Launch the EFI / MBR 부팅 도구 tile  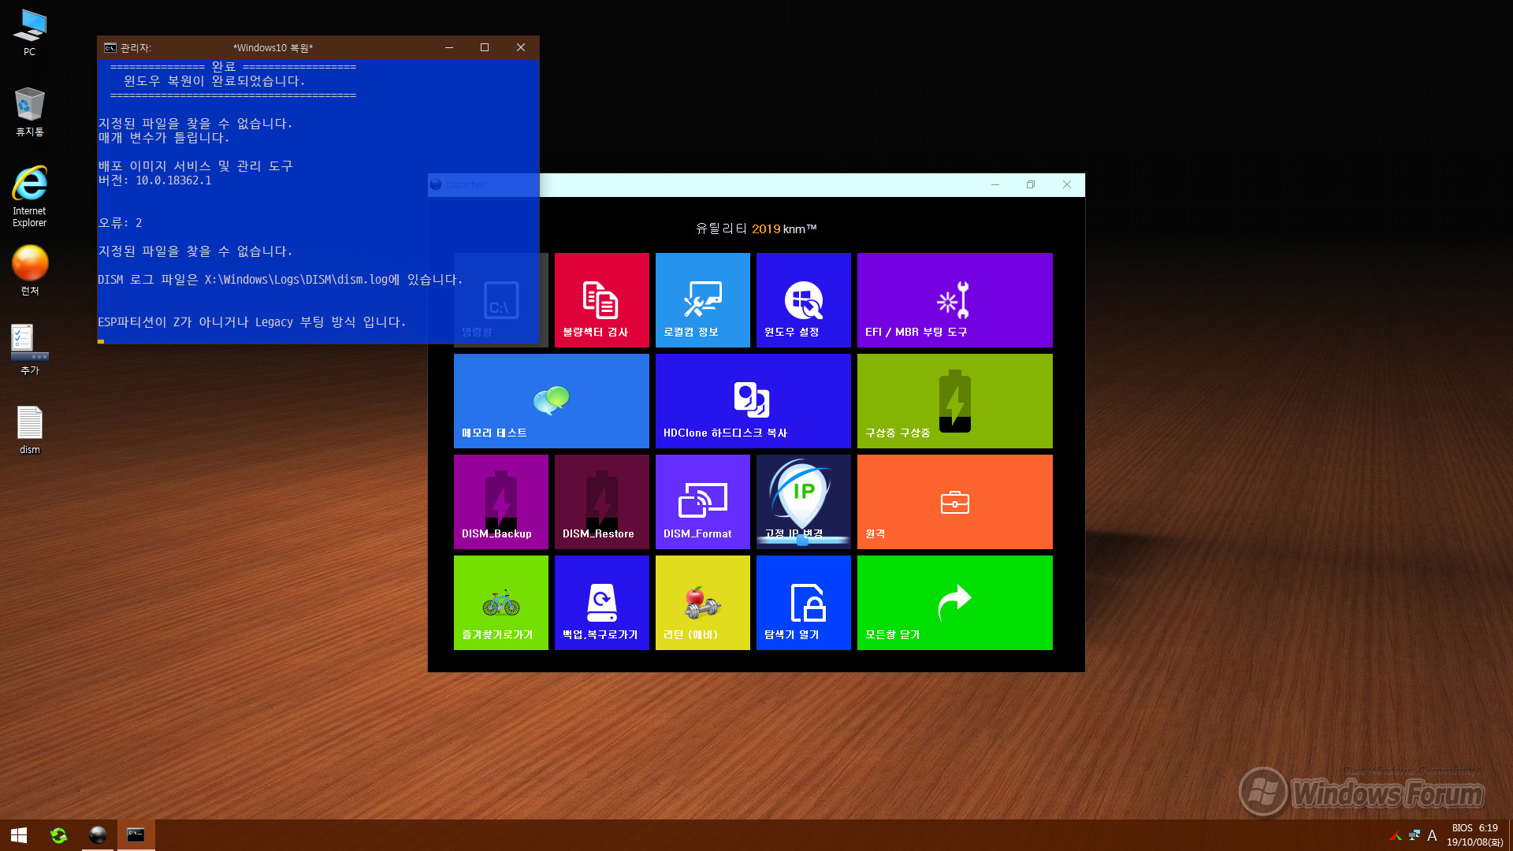click(954, 299)
